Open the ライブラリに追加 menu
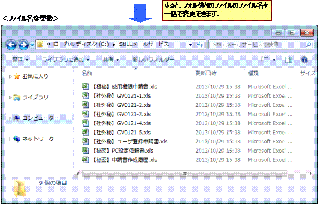 coord(65,59)
